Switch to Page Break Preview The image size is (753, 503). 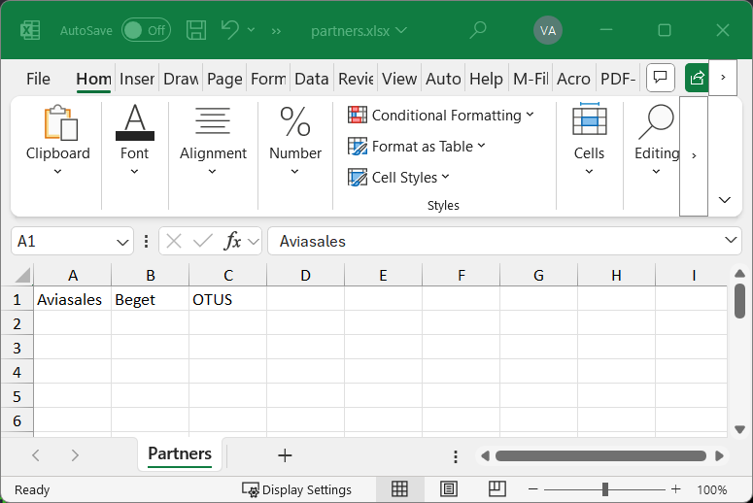pyautogui.click(x=497, y=489)
